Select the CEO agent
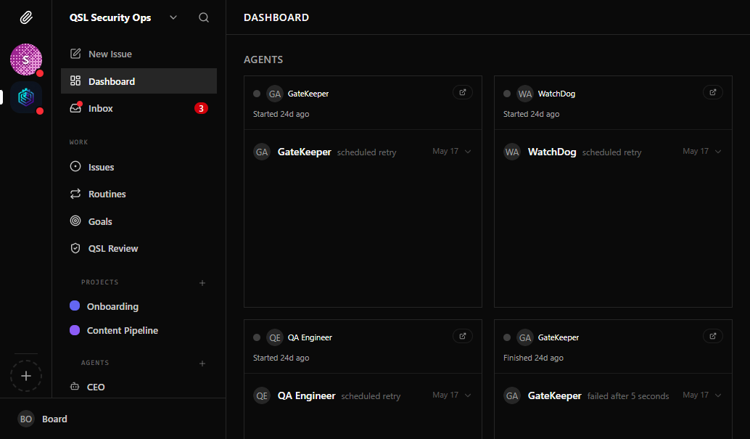The width and height of the screenshot is (750, 439). [x=139, y=387]
